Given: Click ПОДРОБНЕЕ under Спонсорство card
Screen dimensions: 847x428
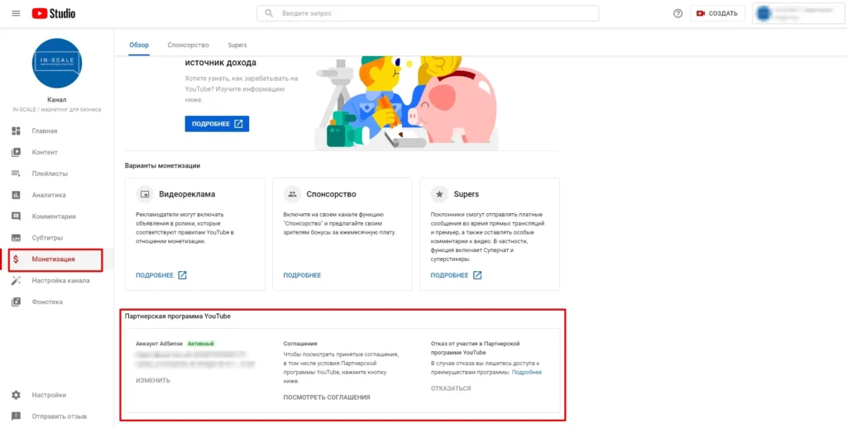Looking at the screenshot, I should (x=302, y=275).
